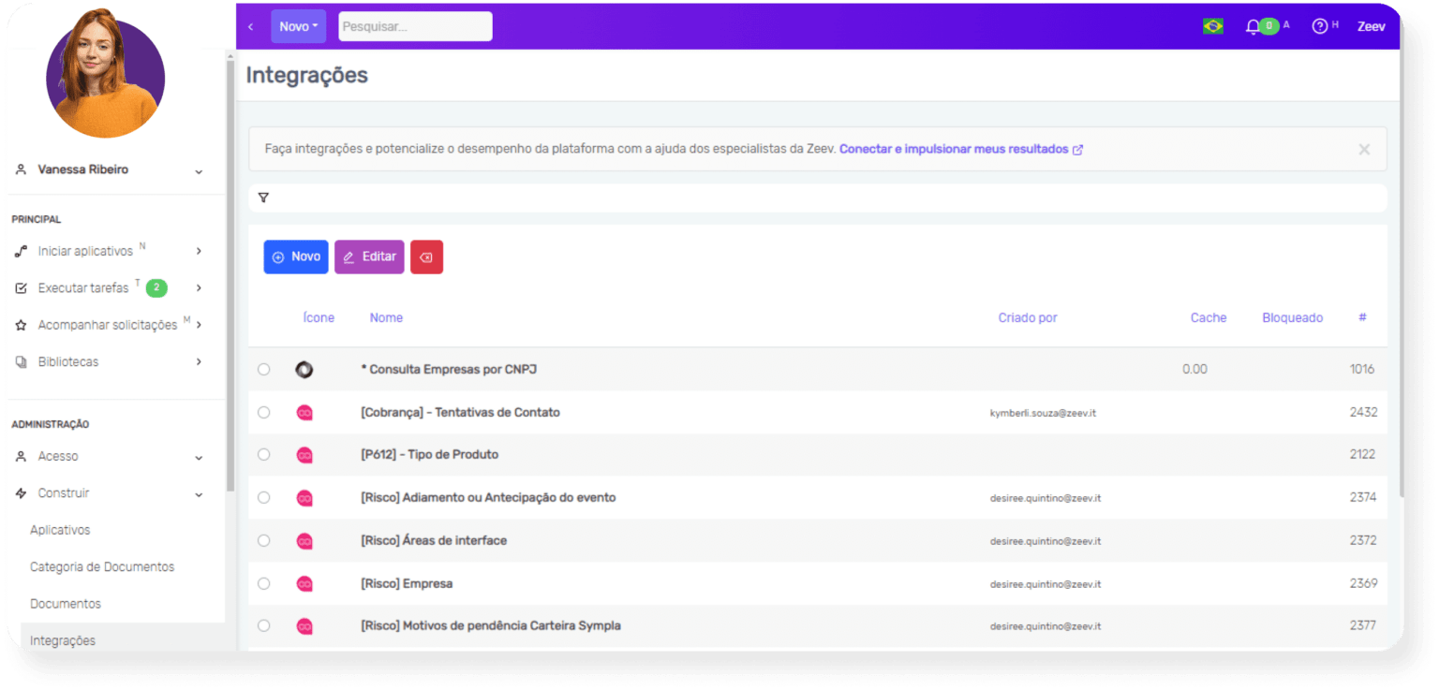The image size is (1439, 690).
Task: Click the Executar tarefas sidebar icon
Action: click(x=21, y=287)
